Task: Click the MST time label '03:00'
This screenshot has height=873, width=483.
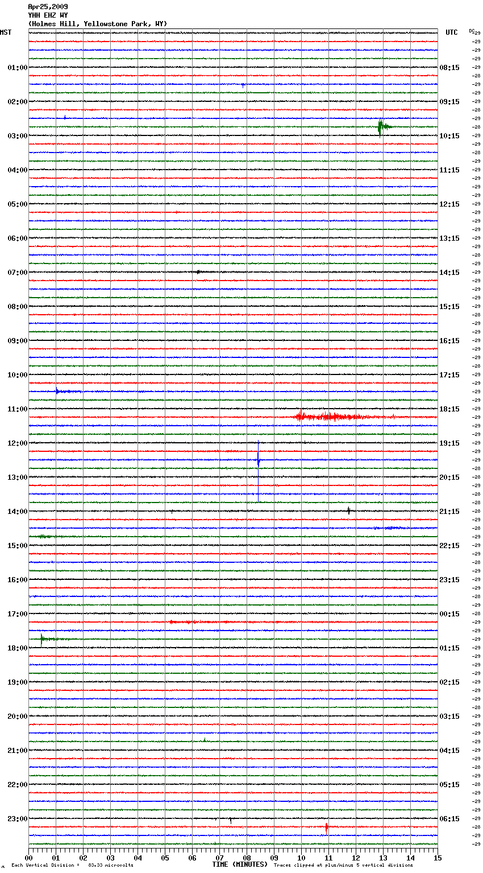Action: 18,136
